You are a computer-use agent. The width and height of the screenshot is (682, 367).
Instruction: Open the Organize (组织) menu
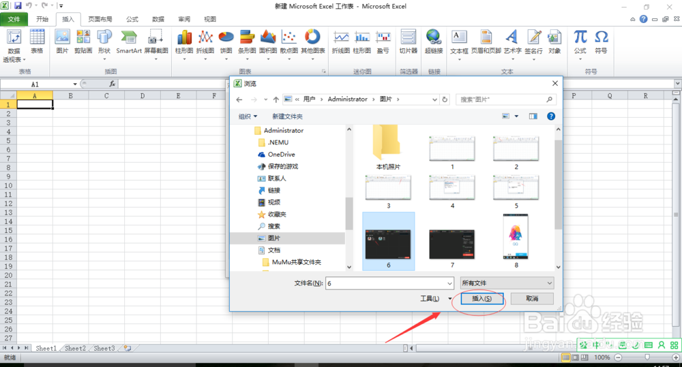coord(248,116)
